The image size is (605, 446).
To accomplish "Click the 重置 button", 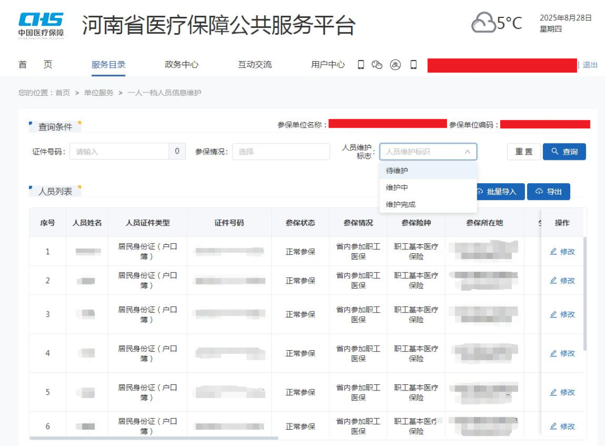I will point(523,151).
